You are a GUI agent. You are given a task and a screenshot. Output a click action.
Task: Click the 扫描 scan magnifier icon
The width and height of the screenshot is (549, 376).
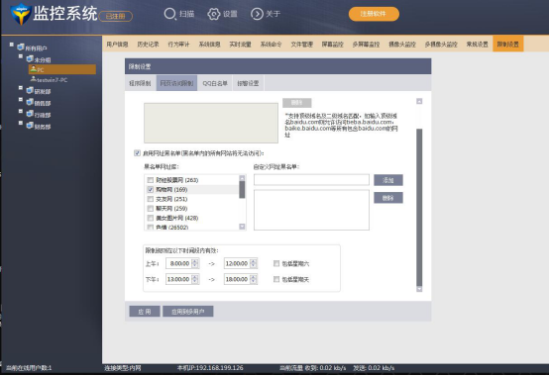coord(169,14)
